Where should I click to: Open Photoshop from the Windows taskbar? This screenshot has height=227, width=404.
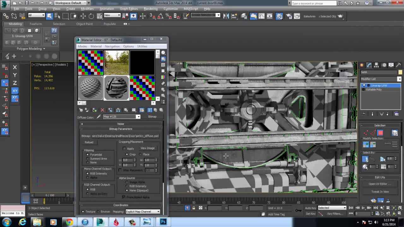[x=163, y=222]
